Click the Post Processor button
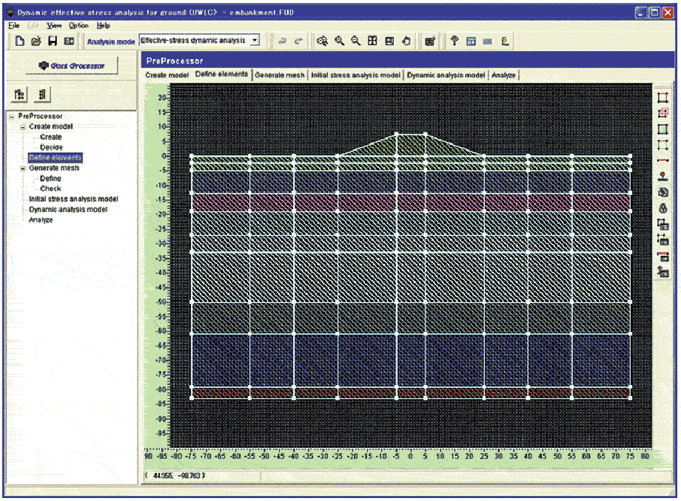The width and height of the screenshot is (681, 501). tap(72, 66)
